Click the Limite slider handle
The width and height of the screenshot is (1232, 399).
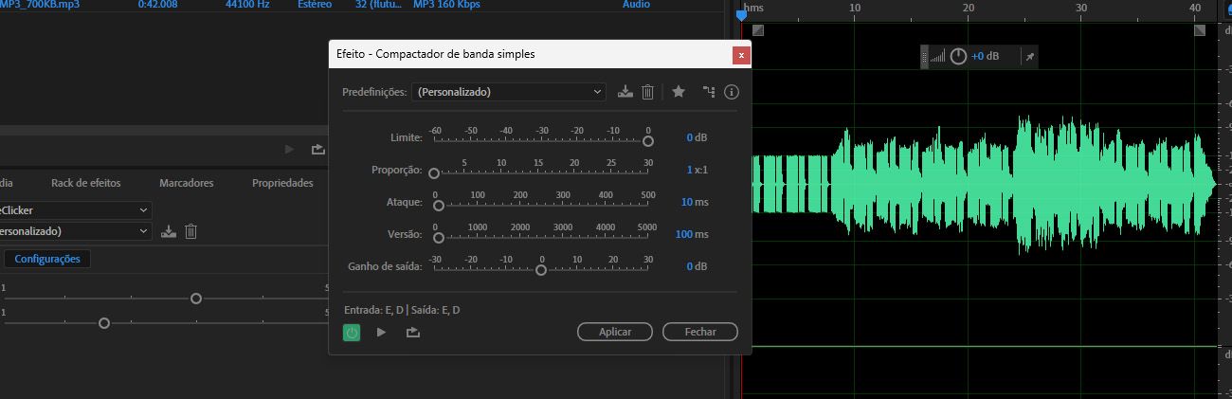tap(648, 141)
